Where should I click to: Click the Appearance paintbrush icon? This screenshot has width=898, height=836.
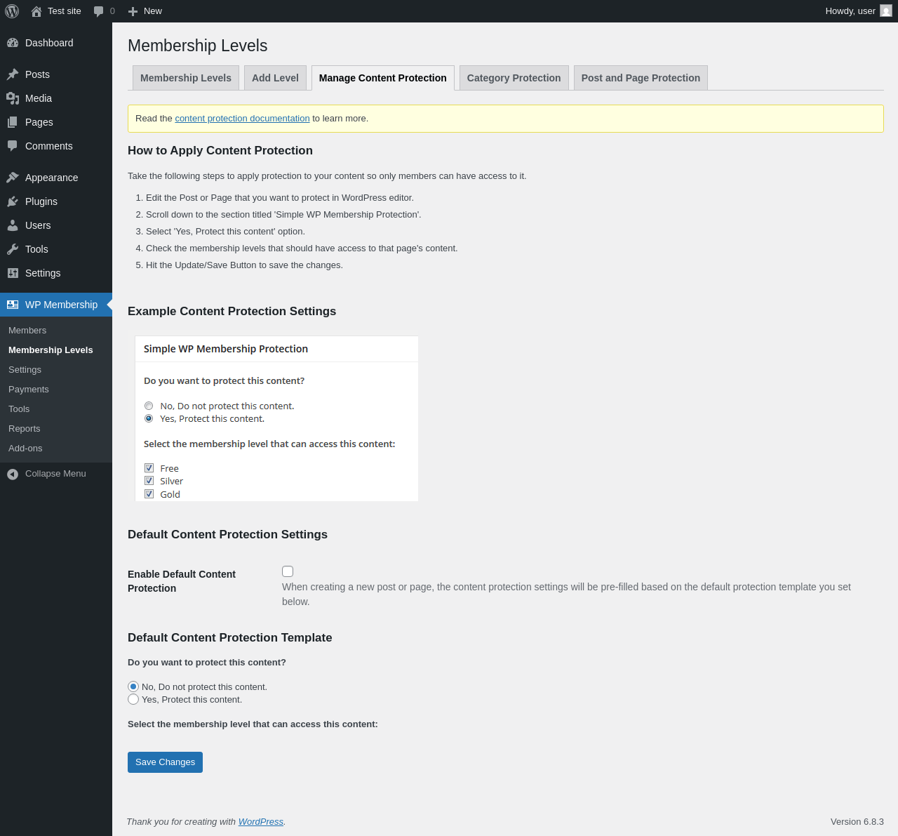(x=13, y=178)
